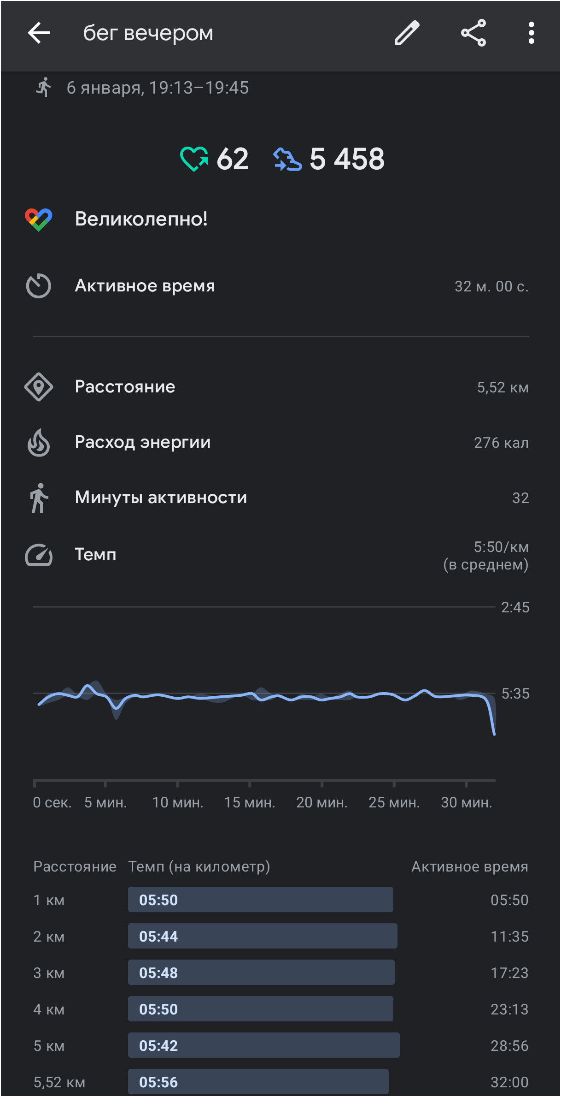Screen dimensions: 561x1097
Task: Select the 05:42 bar for 5 км
Action: pos(264,1045)
